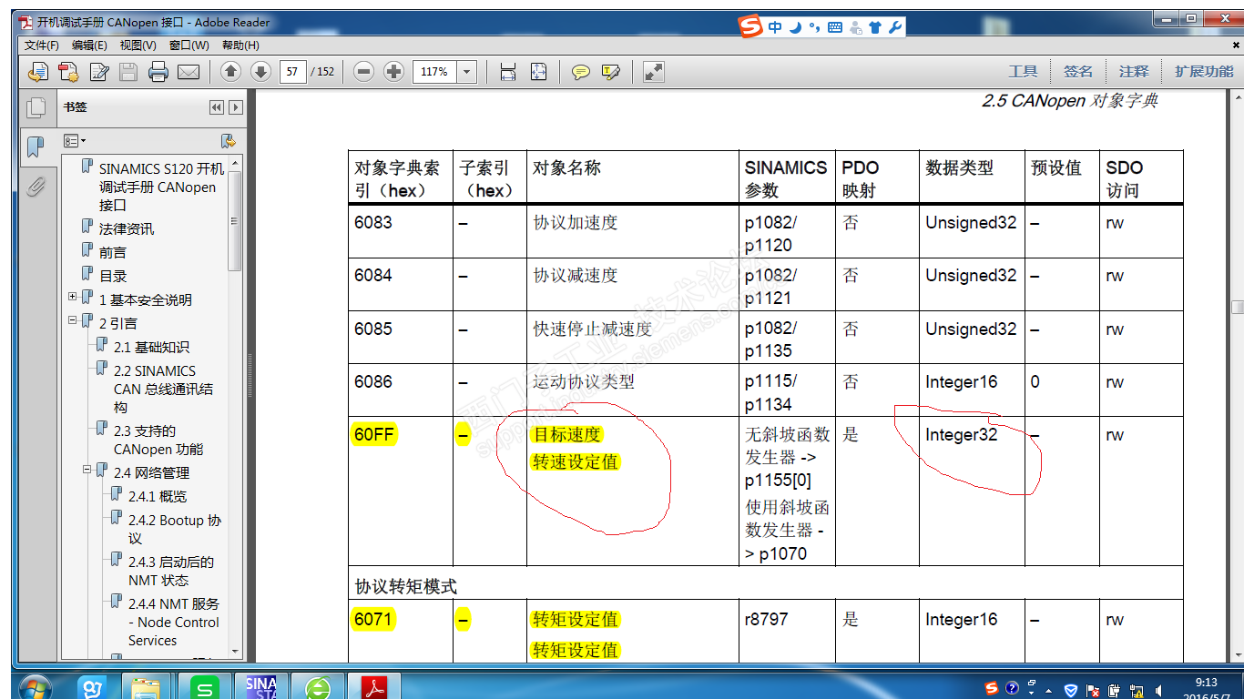Viewport: 1244px width, 699px height.
Task: Open Sogou skin shirt icon
Action: 875,27
